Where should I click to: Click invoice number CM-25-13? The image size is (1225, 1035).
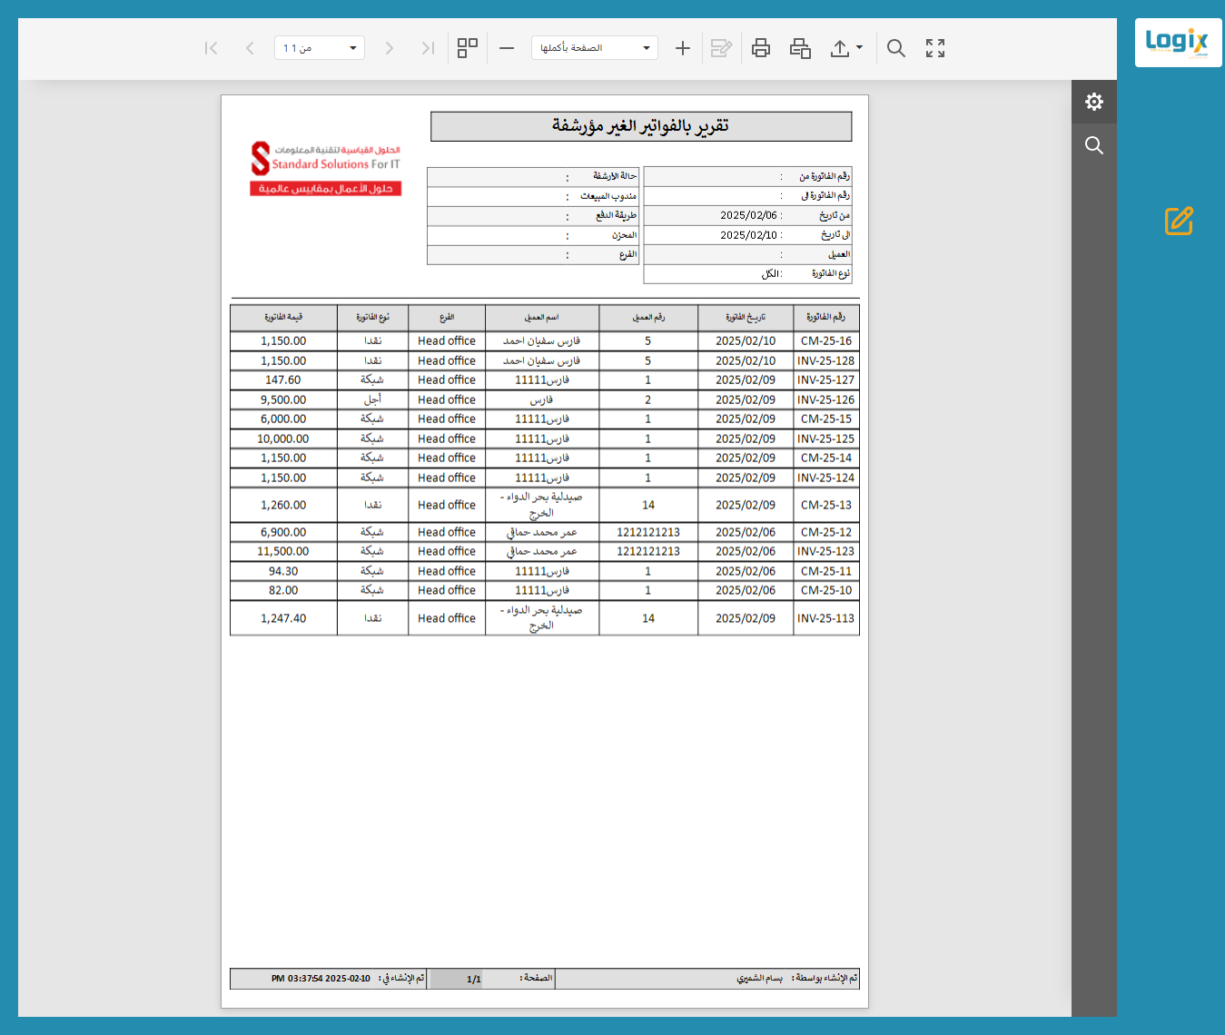point(826,506)
